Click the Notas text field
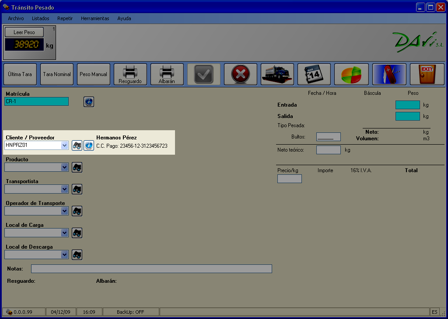This screenshot has height=319, width=448. tap(151, 269)
